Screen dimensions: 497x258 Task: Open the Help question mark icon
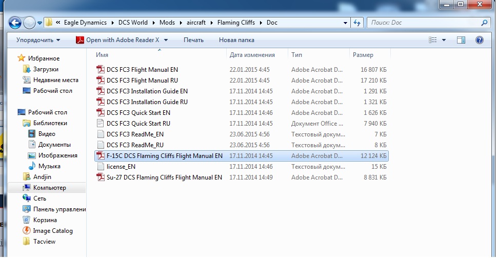(480, 40)
